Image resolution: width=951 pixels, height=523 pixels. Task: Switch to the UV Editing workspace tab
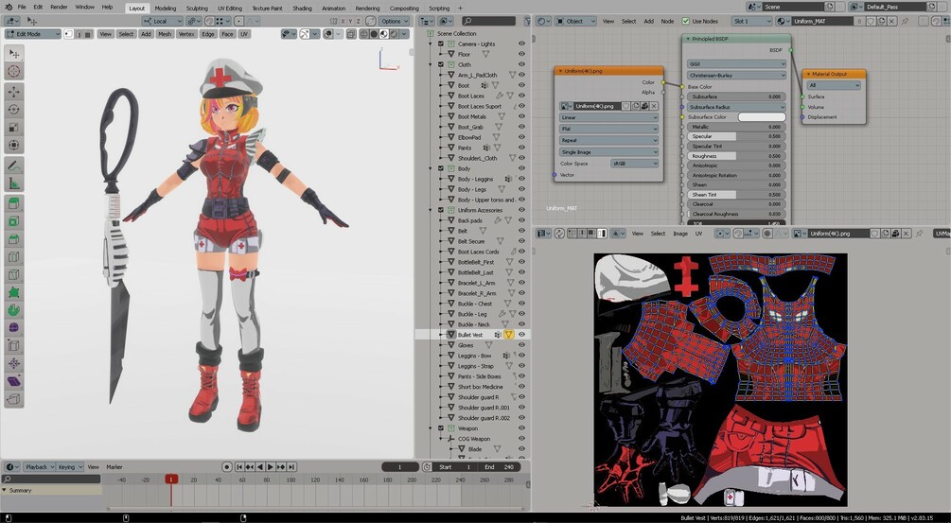229,9
